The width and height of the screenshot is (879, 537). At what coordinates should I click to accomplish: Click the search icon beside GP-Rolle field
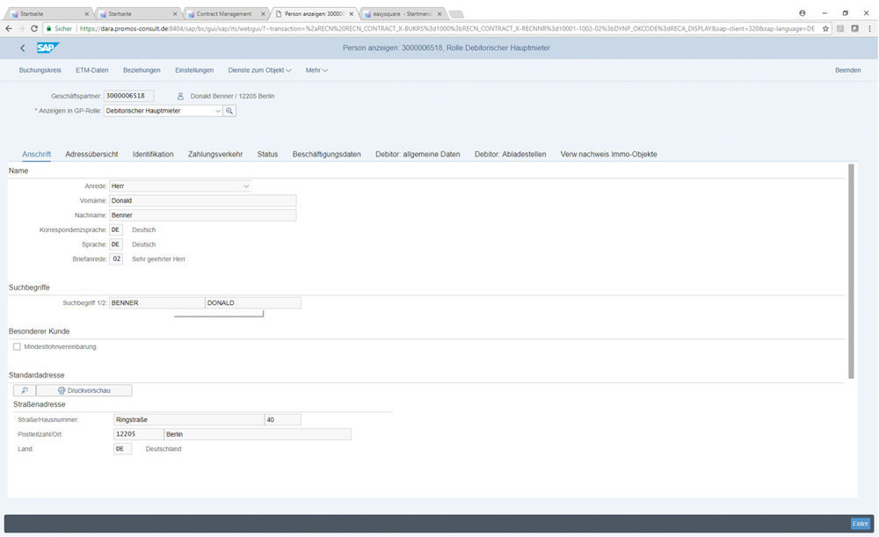tap(229, 111)
